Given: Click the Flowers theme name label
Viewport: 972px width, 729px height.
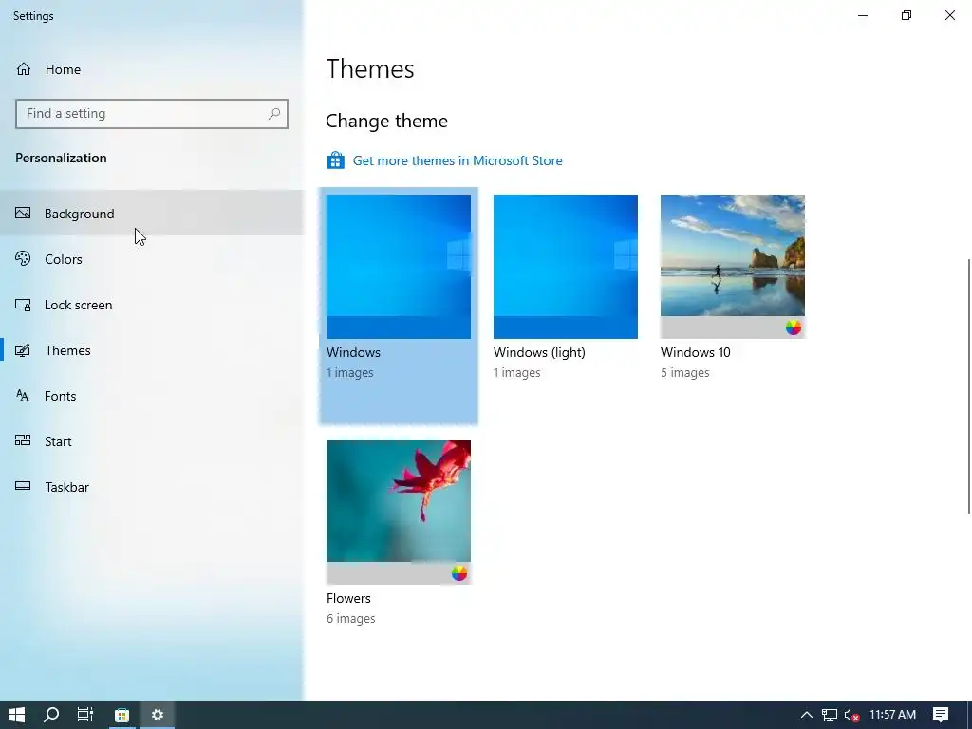Looking at the screenshot, I should point(348,598).
